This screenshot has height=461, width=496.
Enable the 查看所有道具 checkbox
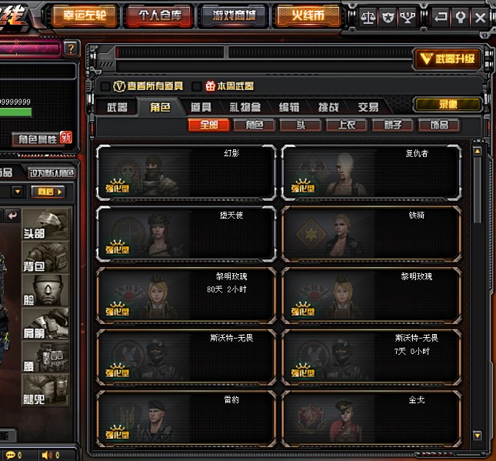(x=105, y=86)
